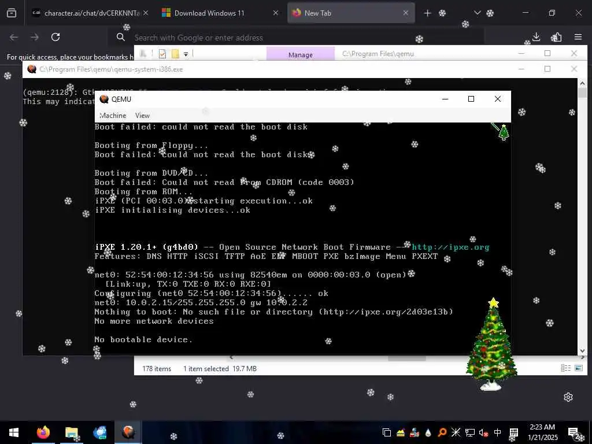Open the Windows Start menu

coord(14,432)
